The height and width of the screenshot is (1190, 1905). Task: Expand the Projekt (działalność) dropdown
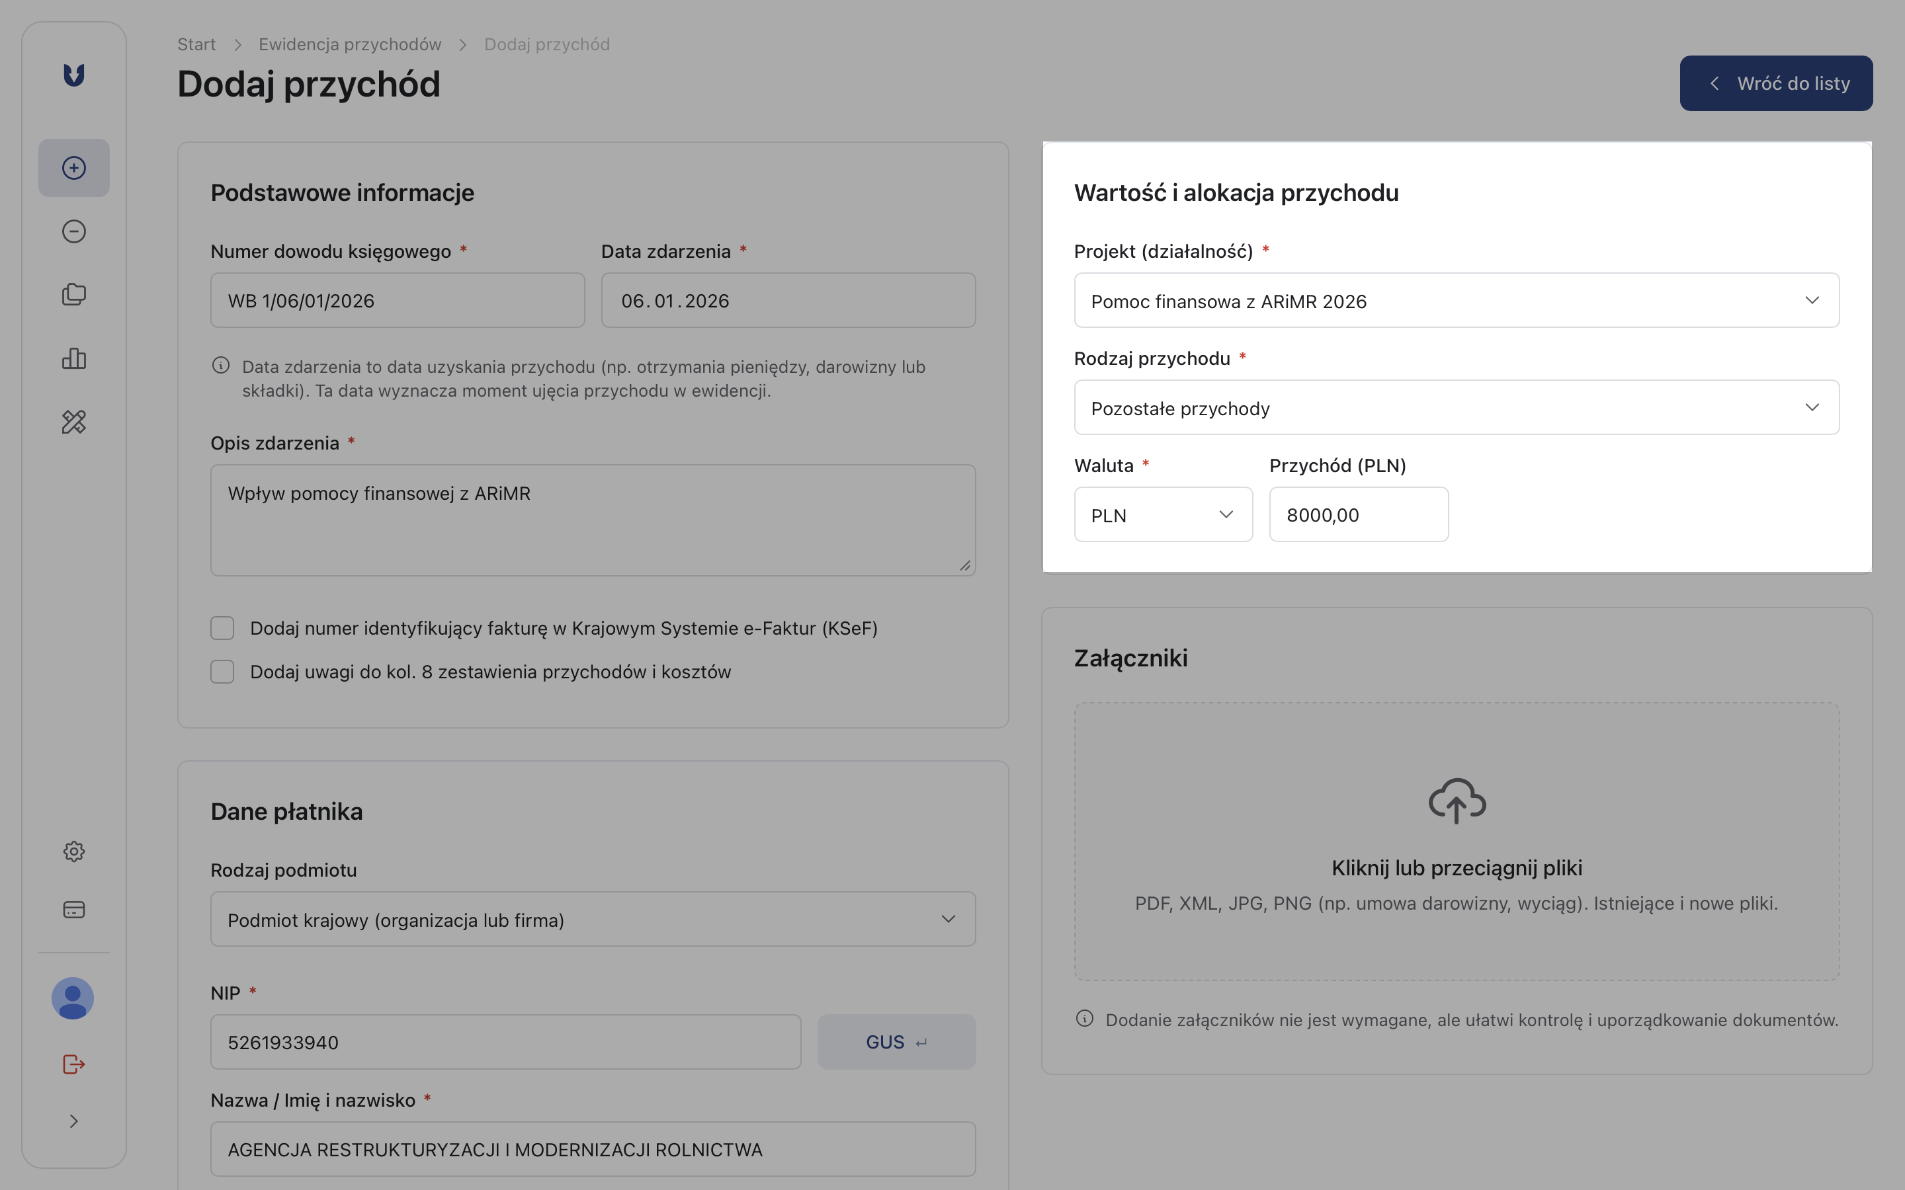1457,301
